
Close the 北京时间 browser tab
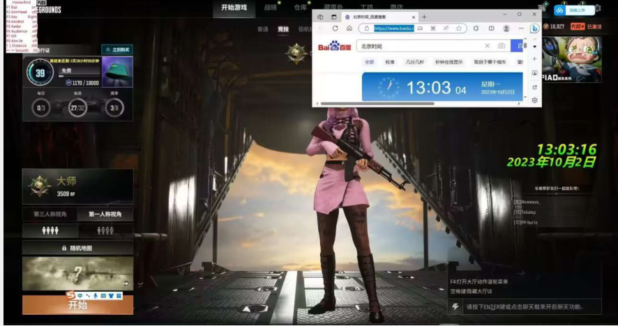[414, 17]
